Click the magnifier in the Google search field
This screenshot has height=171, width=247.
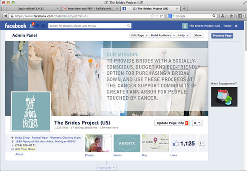point(214,16)
